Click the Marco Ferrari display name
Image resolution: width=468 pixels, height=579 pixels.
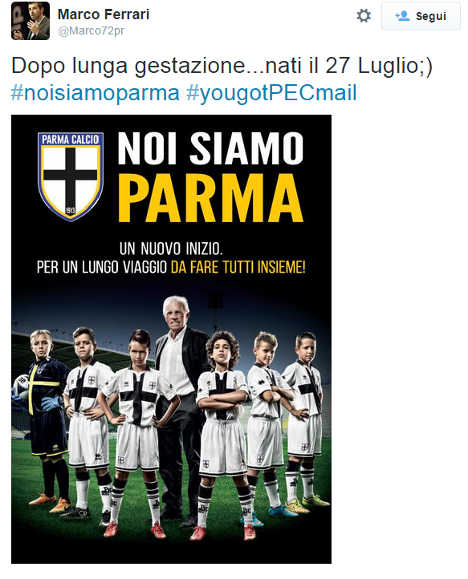[104, 14]
